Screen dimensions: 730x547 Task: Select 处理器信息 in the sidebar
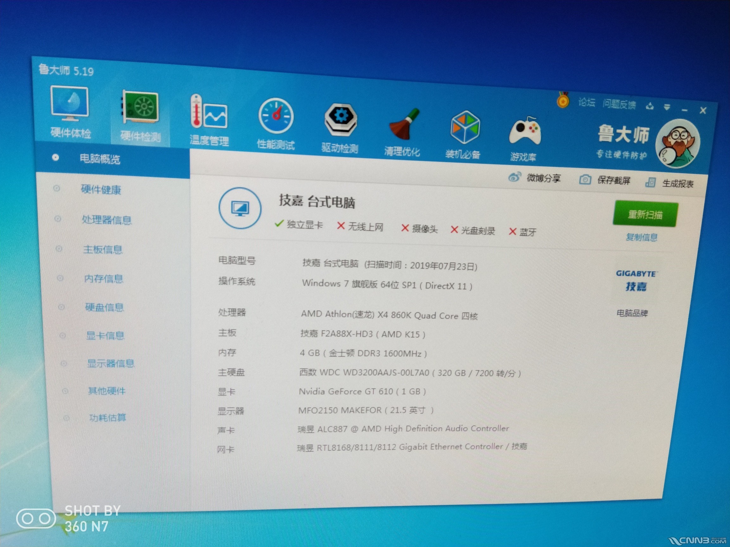coord(106,220)
